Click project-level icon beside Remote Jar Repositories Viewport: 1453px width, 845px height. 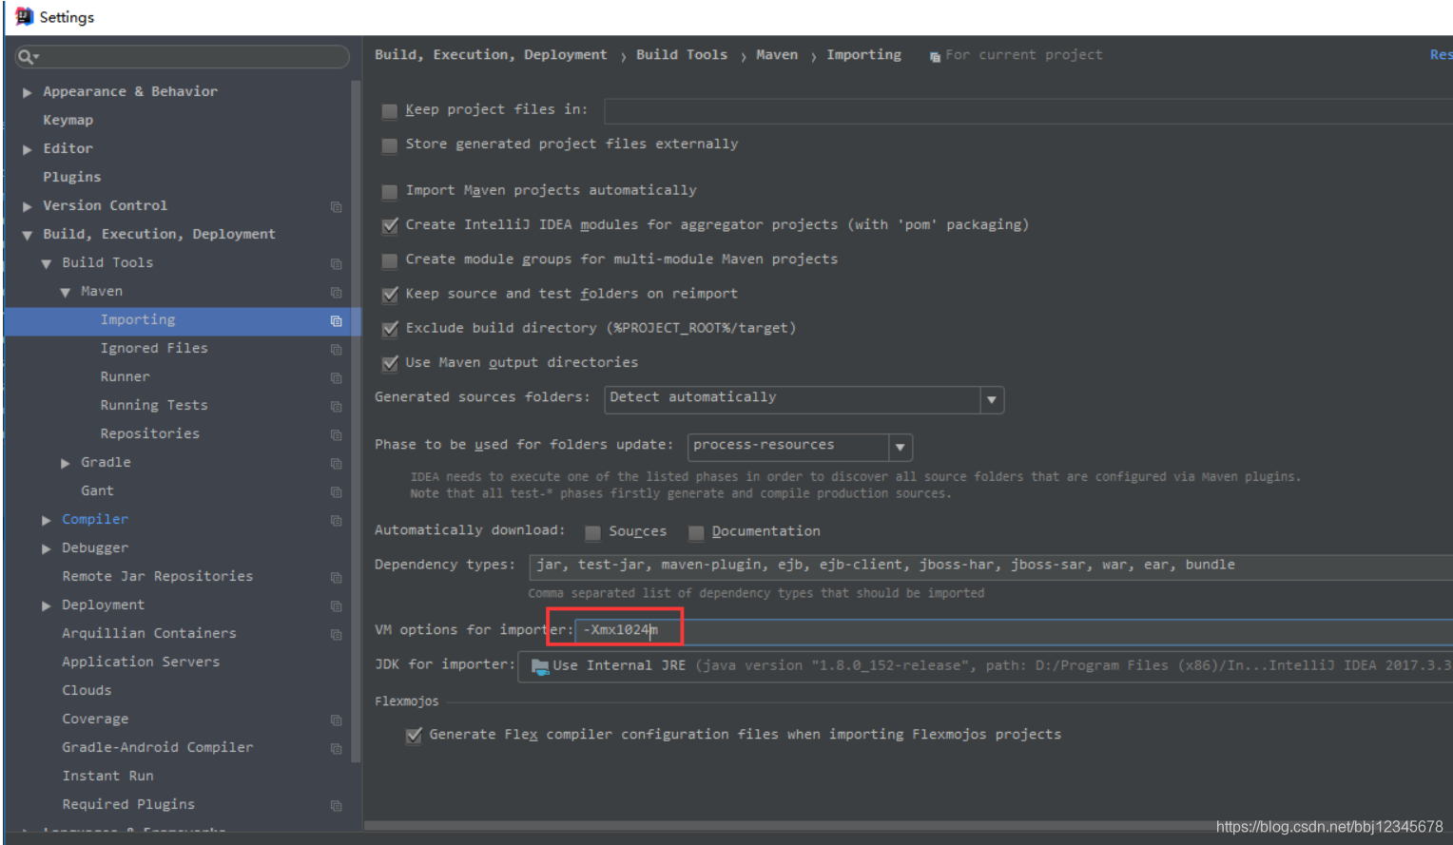(x=336, y=577)
